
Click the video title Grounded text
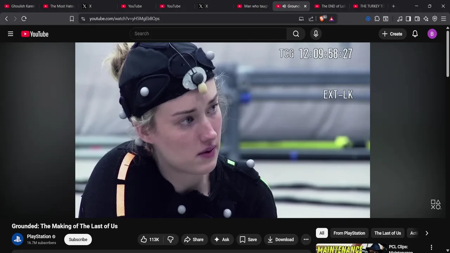coord(65,226)
